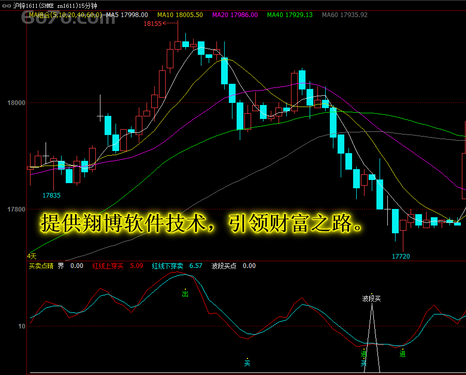Click the 红线下穿卖 label

167,266
